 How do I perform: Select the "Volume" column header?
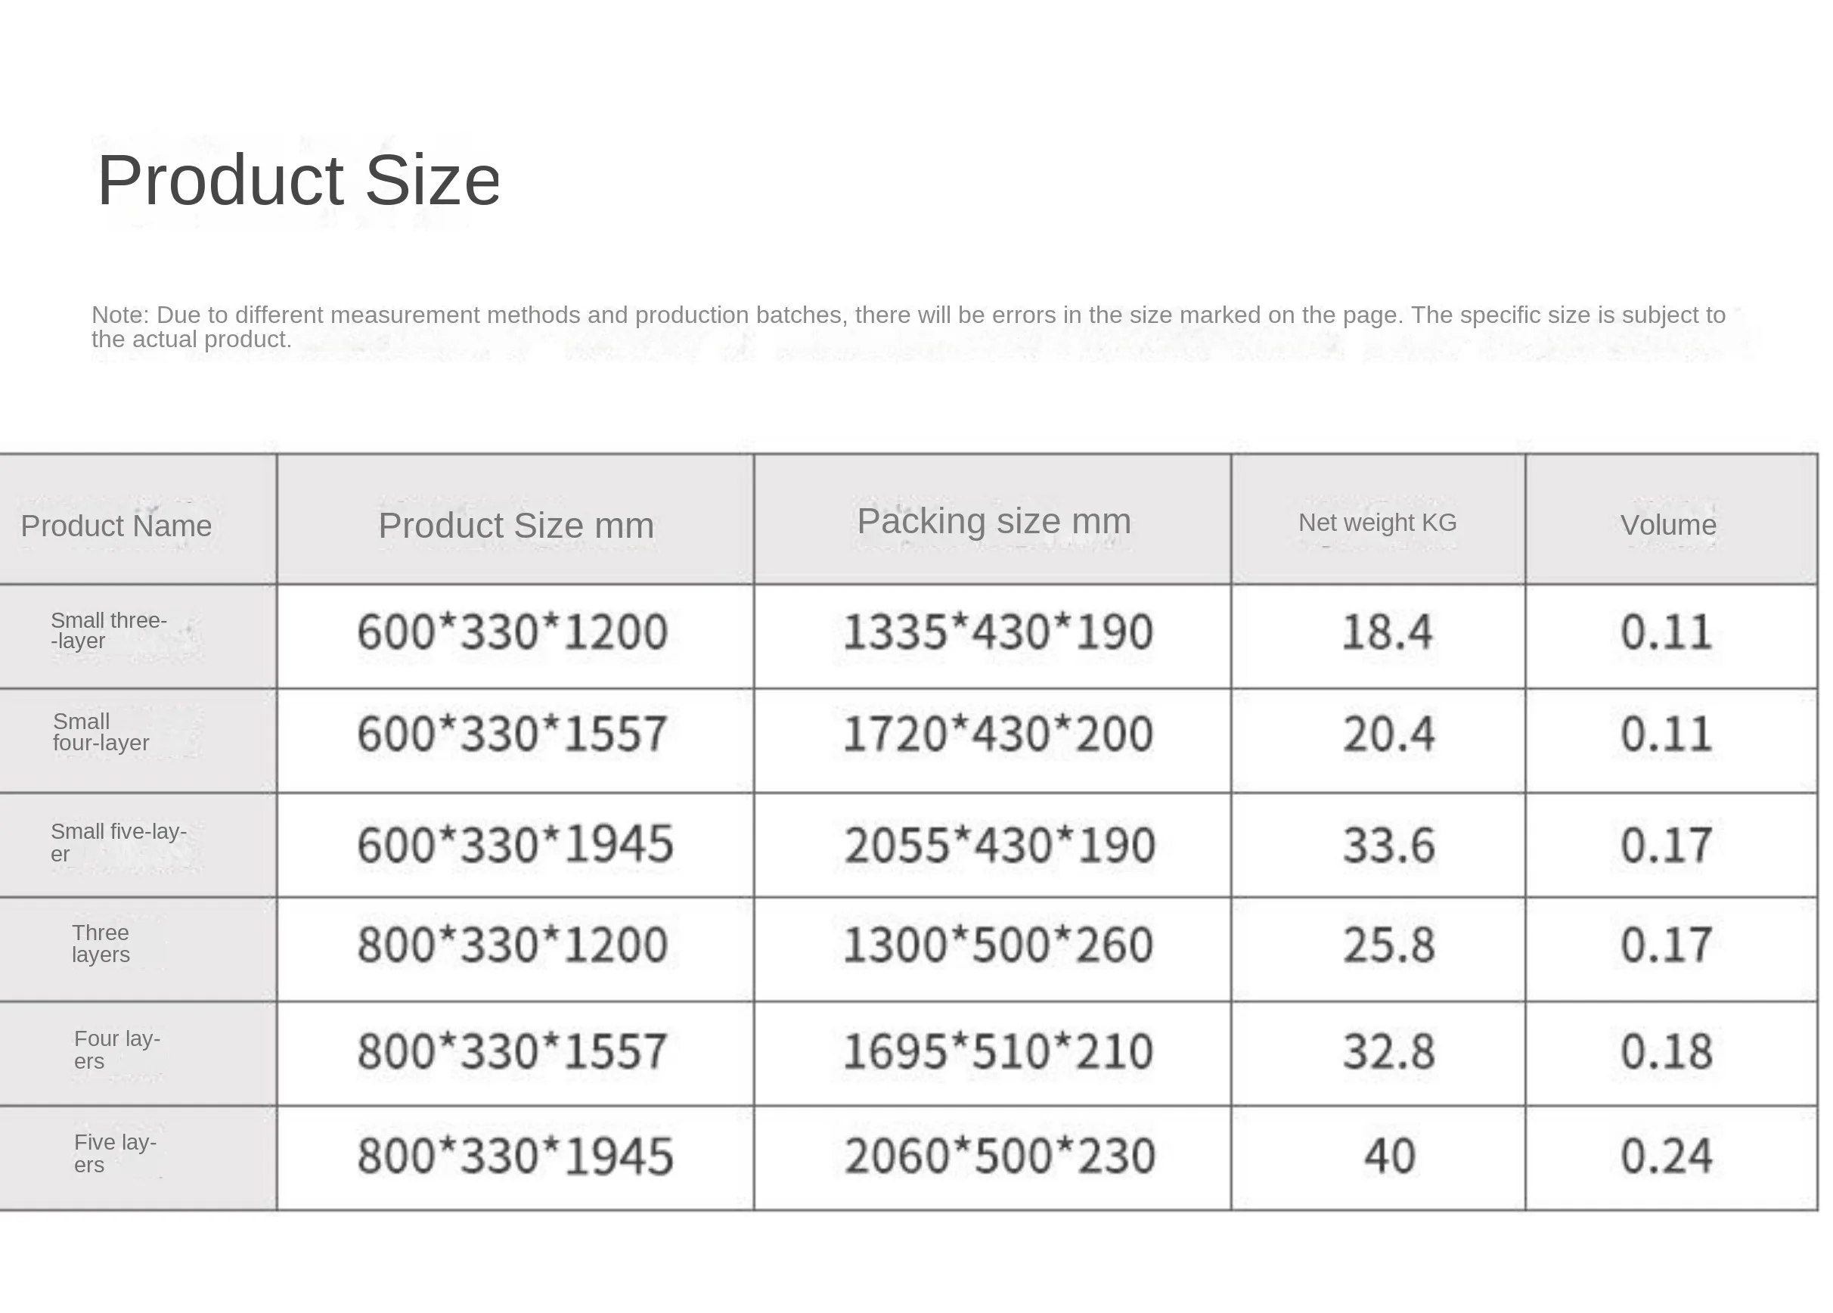click(1668, 526)
